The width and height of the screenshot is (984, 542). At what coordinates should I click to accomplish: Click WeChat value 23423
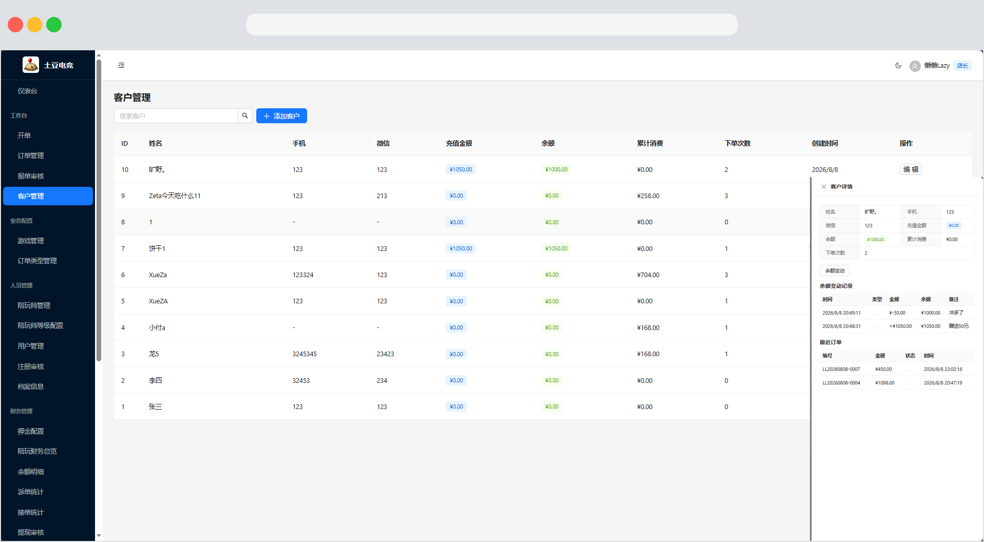(x=385, y=354)
